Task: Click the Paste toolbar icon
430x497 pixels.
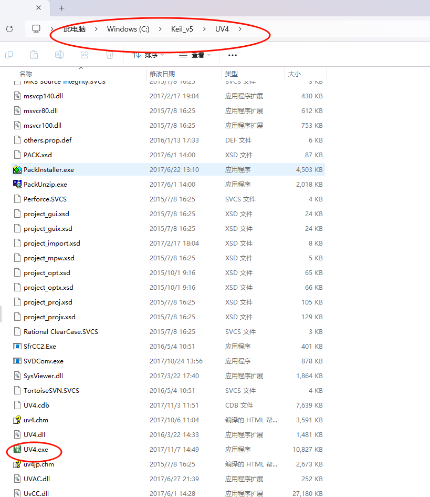Action: (x=34, y=55)
